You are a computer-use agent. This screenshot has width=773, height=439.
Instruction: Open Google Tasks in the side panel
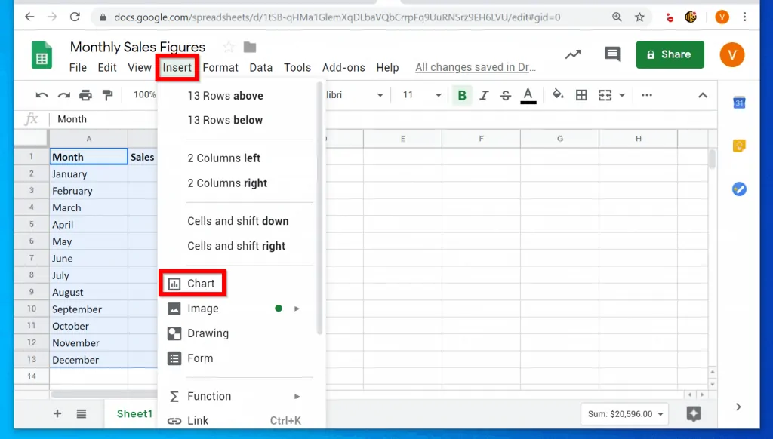[x=738, y=189]
